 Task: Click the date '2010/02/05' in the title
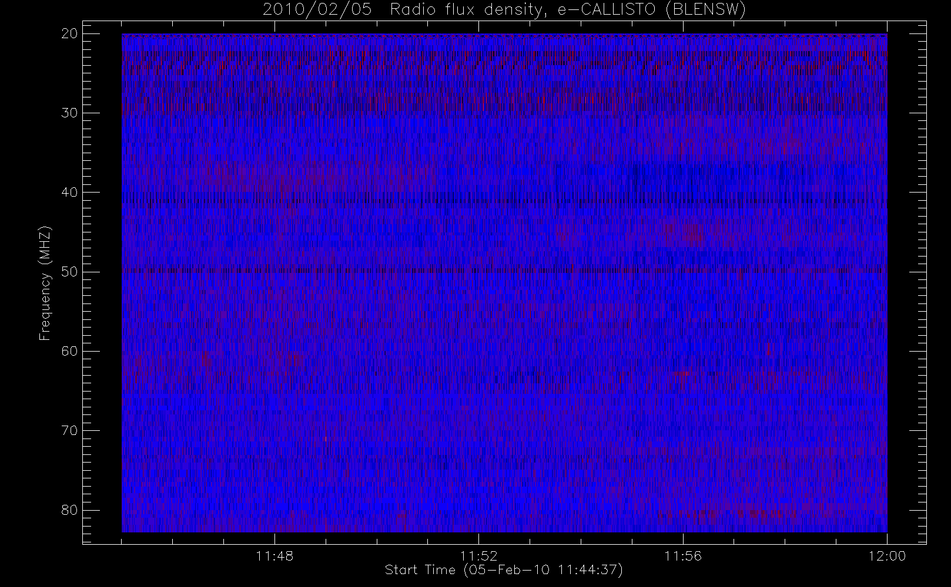(317, 10)
